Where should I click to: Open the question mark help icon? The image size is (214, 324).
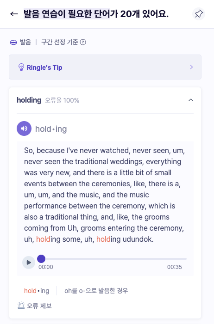tap(83, 42)
